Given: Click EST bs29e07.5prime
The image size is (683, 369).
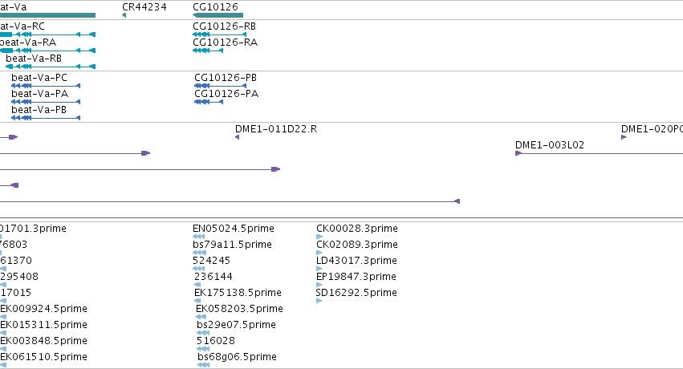Looking at the screenshot, I should coord(236,325).
